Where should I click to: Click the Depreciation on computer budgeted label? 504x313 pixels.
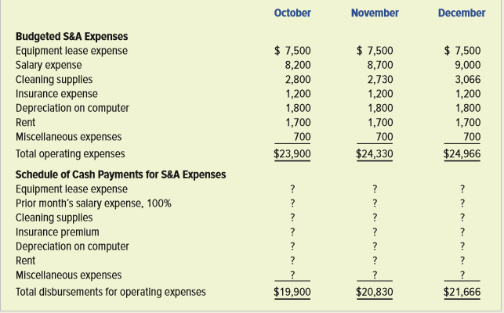pyautogui.click(x=72, y=108)
